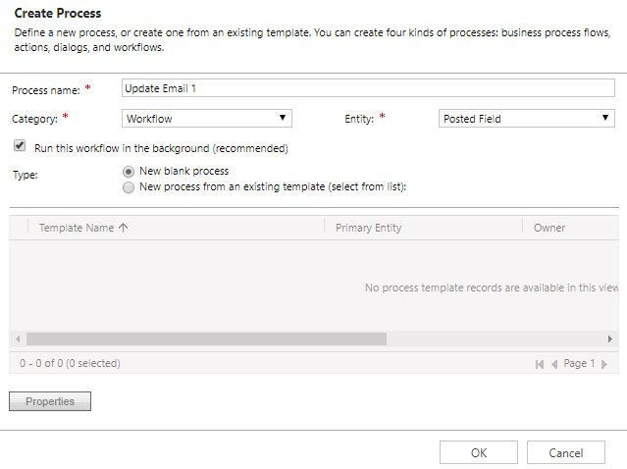
Task: Select New process from an existing template
Action: [129, 187]
